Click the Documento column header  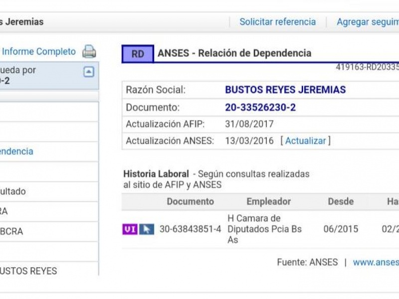coord(191,202)
